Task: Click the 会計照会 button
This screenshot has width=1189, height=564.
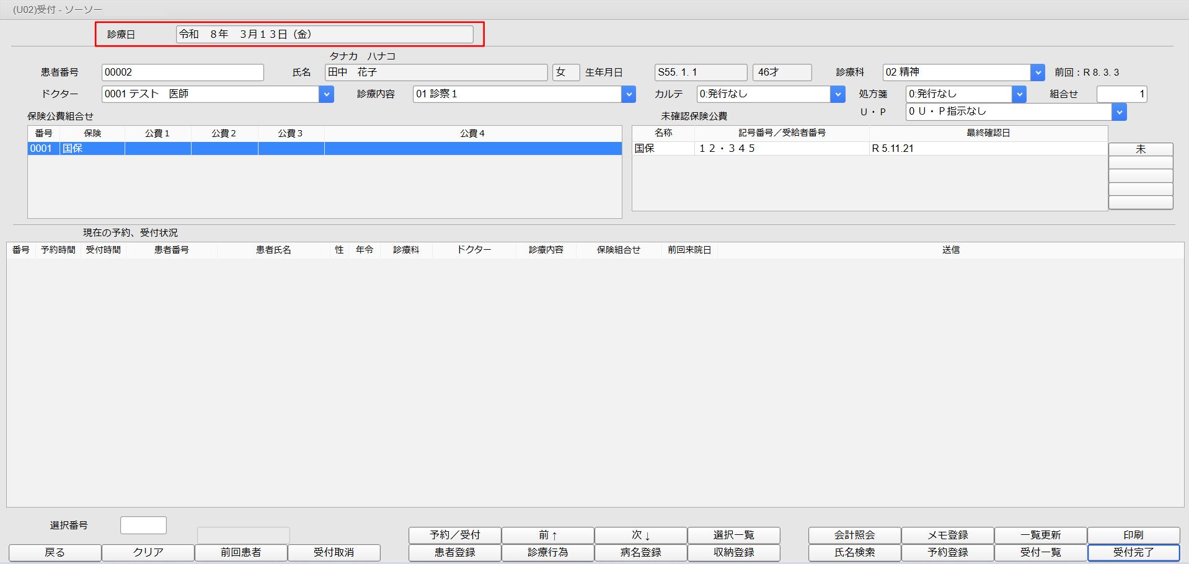Action: [x=854, y=535]
